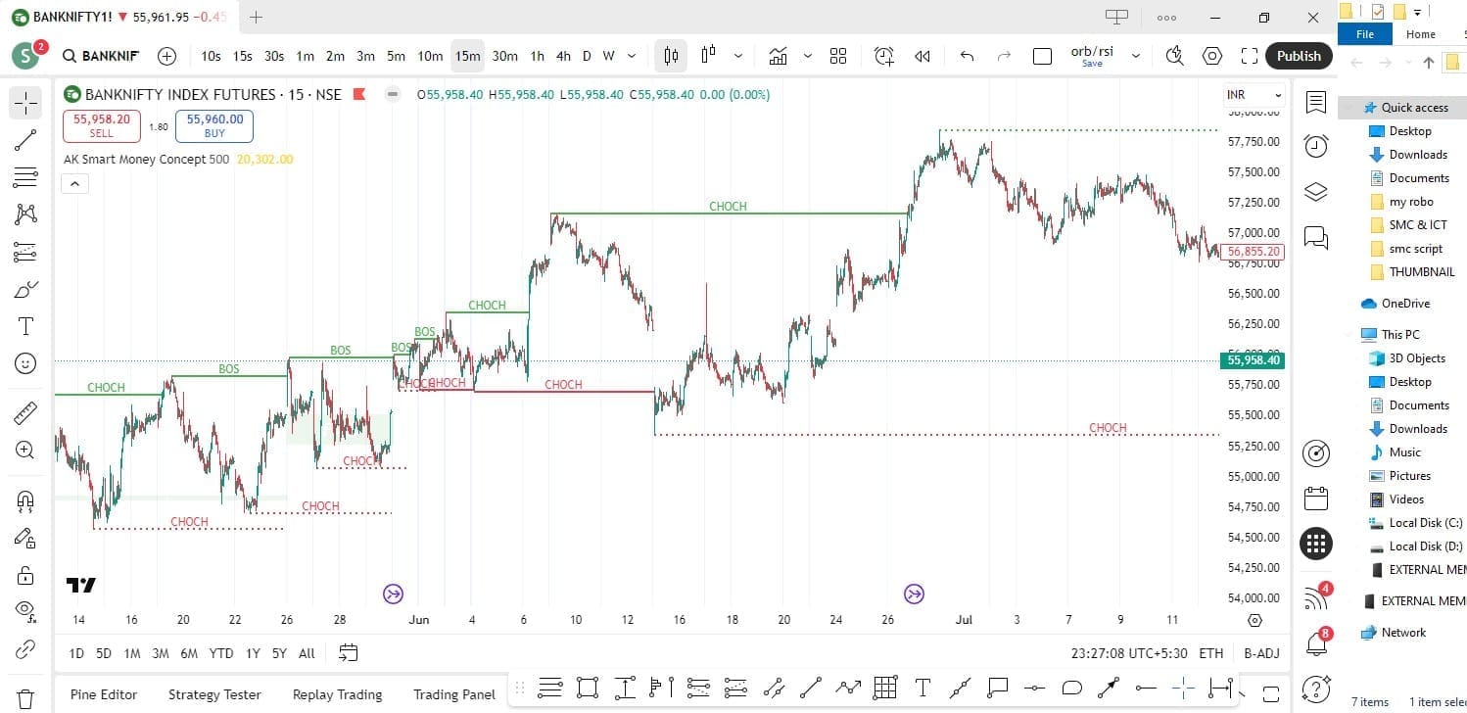
Task: Toggle the B-ADJ adjustment setting
Action: 1261,653
